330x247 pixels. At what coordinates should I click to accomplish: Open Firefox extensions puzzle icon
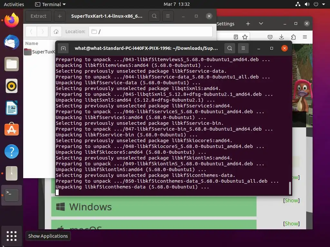click(293, 37)
